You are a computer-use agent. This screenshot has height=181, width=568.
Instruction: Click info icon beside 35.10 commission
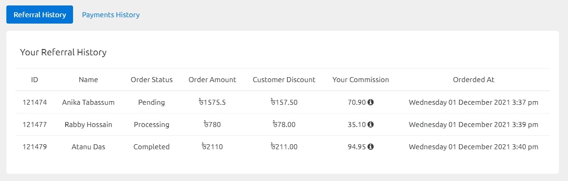(x=371, y=124)
